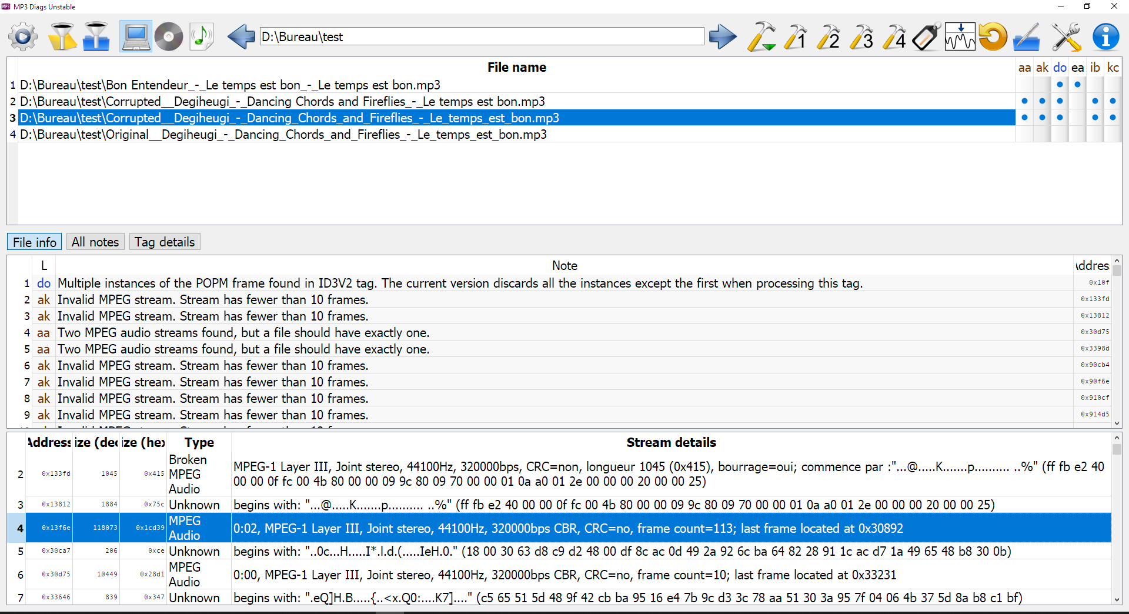This screenshot has height=614, width=1129.
Task: Go to previous folder with left arrow
Action: point(241,37)
